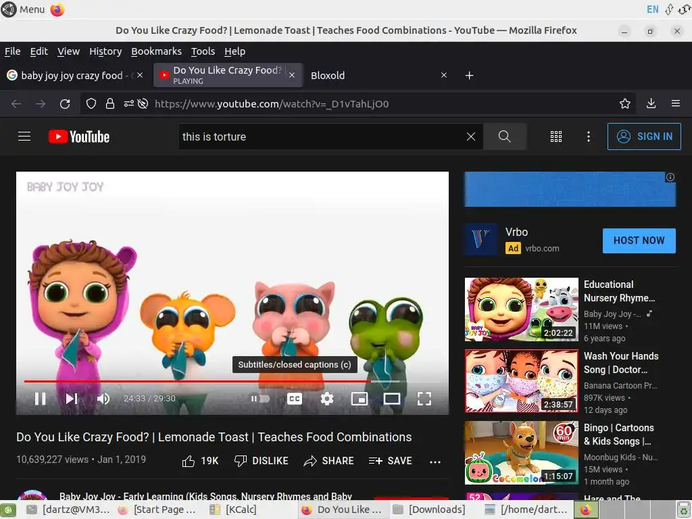This screenshot has height=519, width=692.
Task: Switch to miniplayer mode
Action: tap(360, 399)
